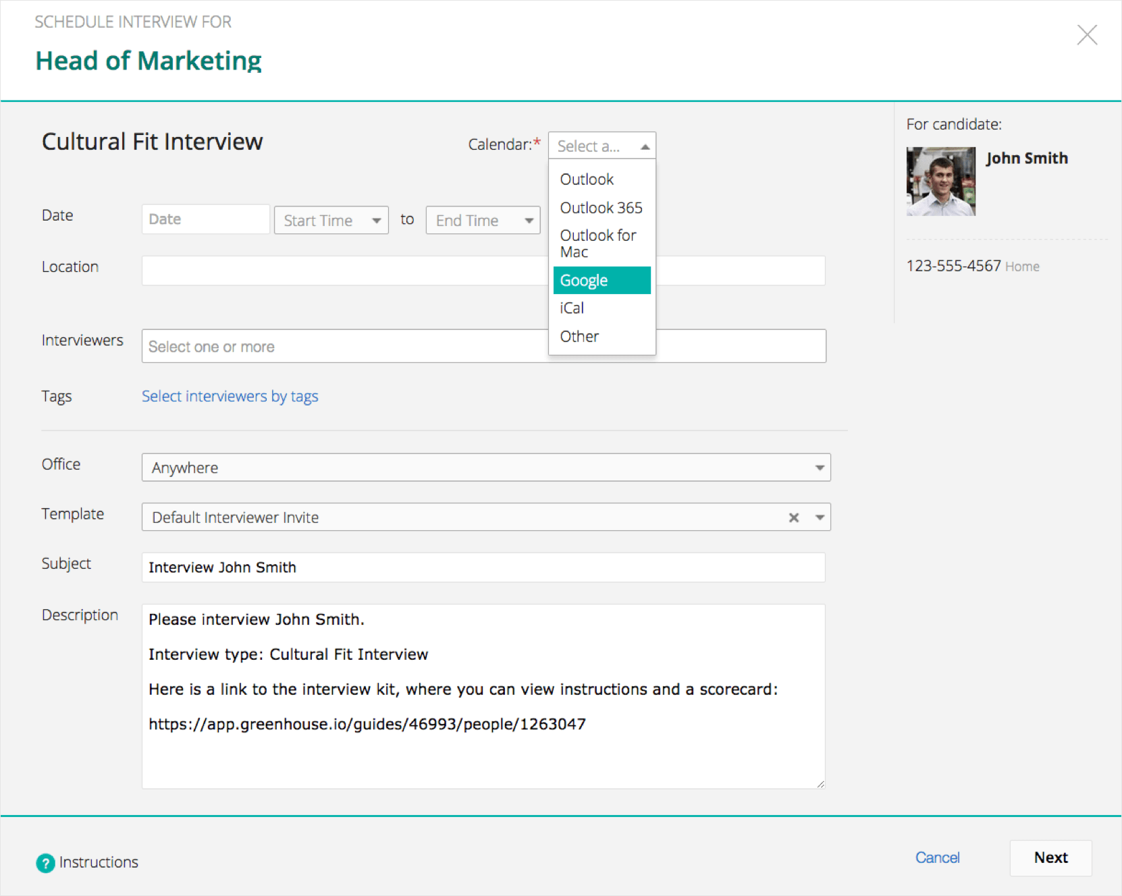Select Outlook from the calendar list

[587, 179]
